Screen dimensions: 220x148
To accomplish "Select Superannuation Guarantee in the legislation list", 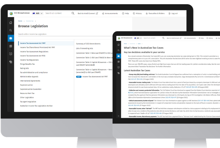I will pyautogui.click(x=31, y=89).
